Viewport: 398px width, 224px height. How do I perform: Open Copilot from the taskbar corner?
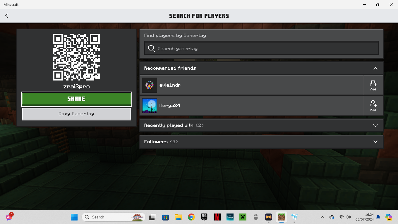coord(389,217)
